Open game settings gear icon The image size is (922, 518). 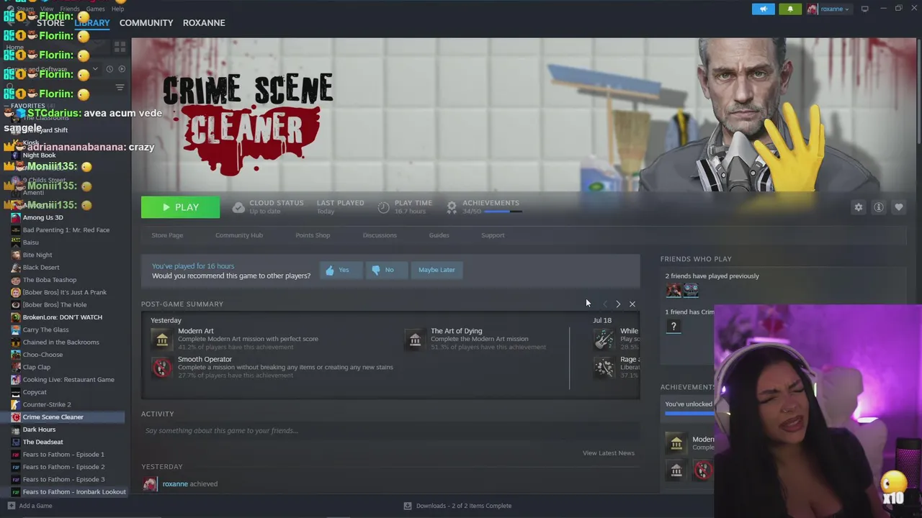(x=858, y=207)
